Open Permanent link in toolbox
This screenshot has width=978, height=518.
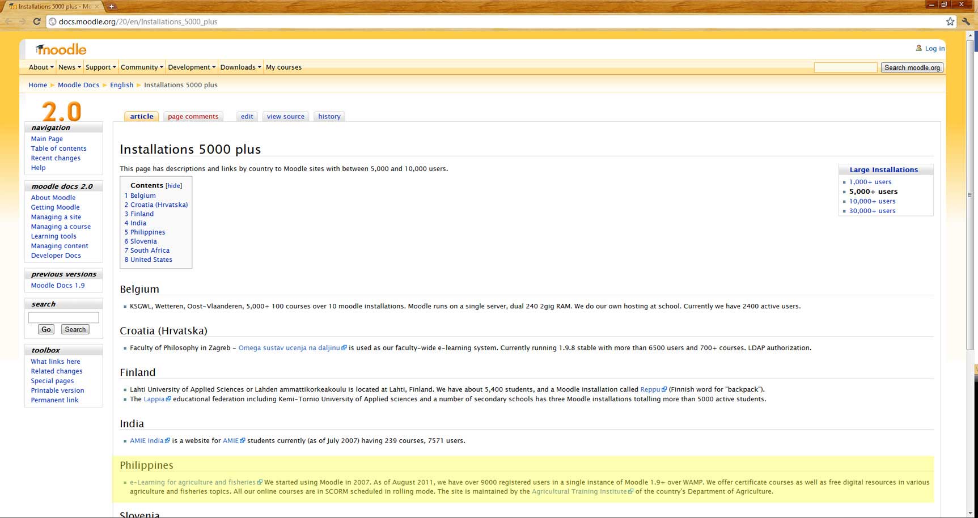point(54,400)
